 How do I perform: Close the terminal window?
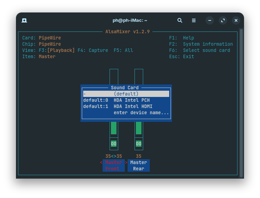click(x=236, y=20)
